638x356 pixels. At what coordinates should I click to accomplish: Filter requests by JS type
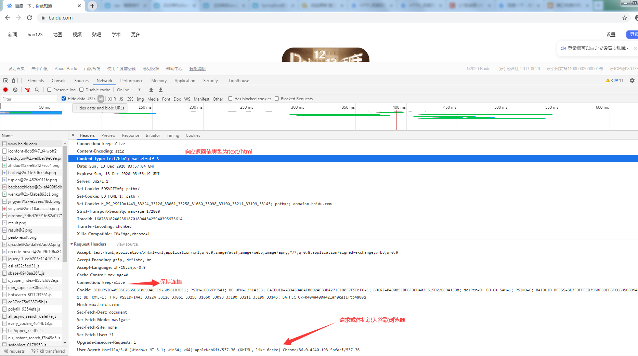(x=121, y=99)
